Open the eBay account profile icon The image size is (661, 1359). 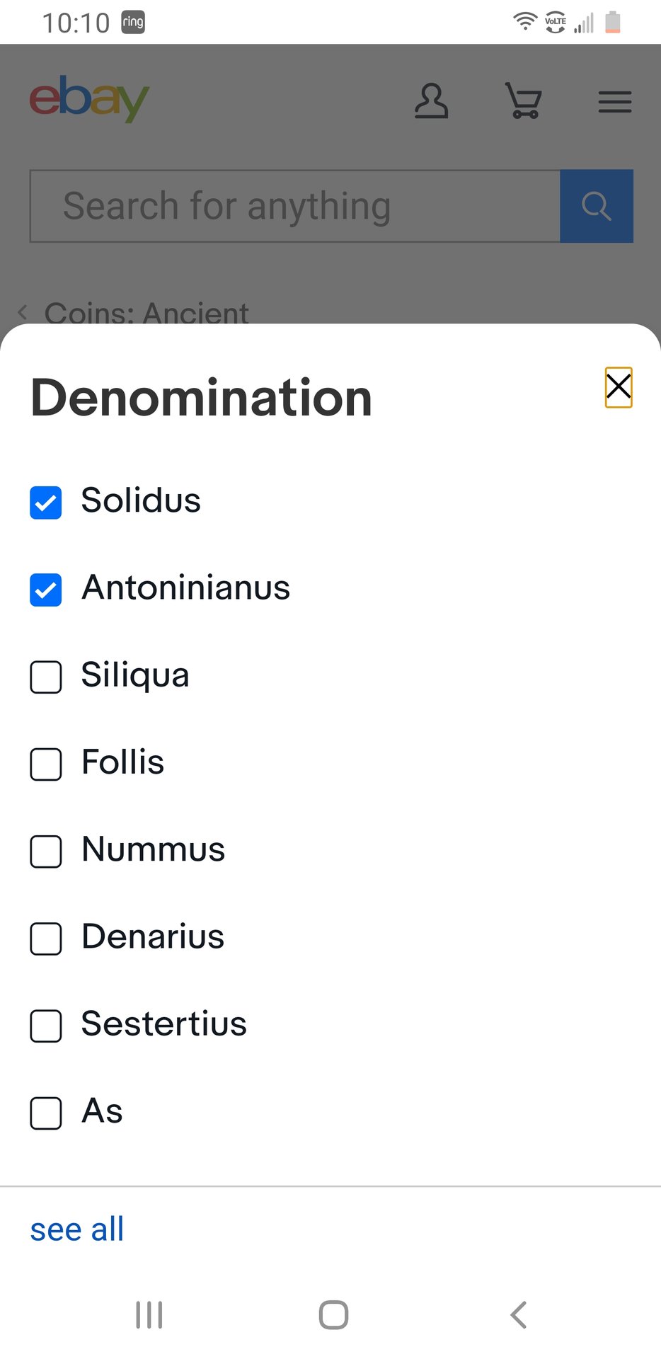[x=431, y=101]
